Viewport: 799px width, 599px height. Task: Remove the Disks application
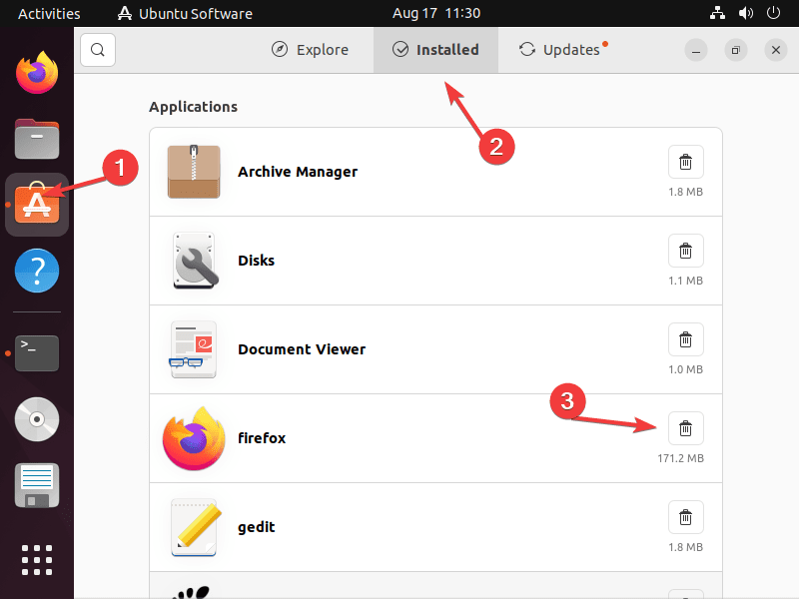pos(685,251)
